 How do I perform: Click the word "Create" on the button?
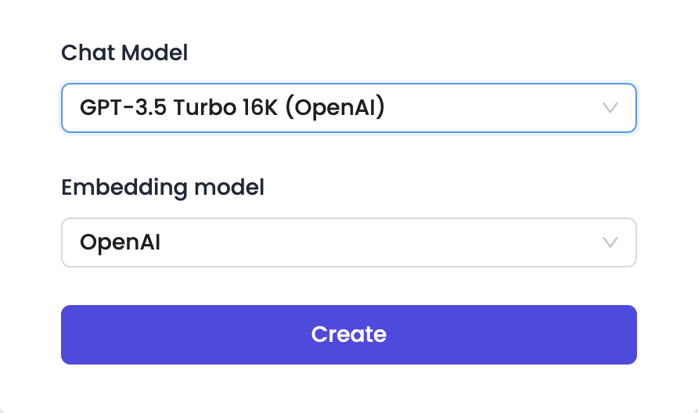click(348, 335)
